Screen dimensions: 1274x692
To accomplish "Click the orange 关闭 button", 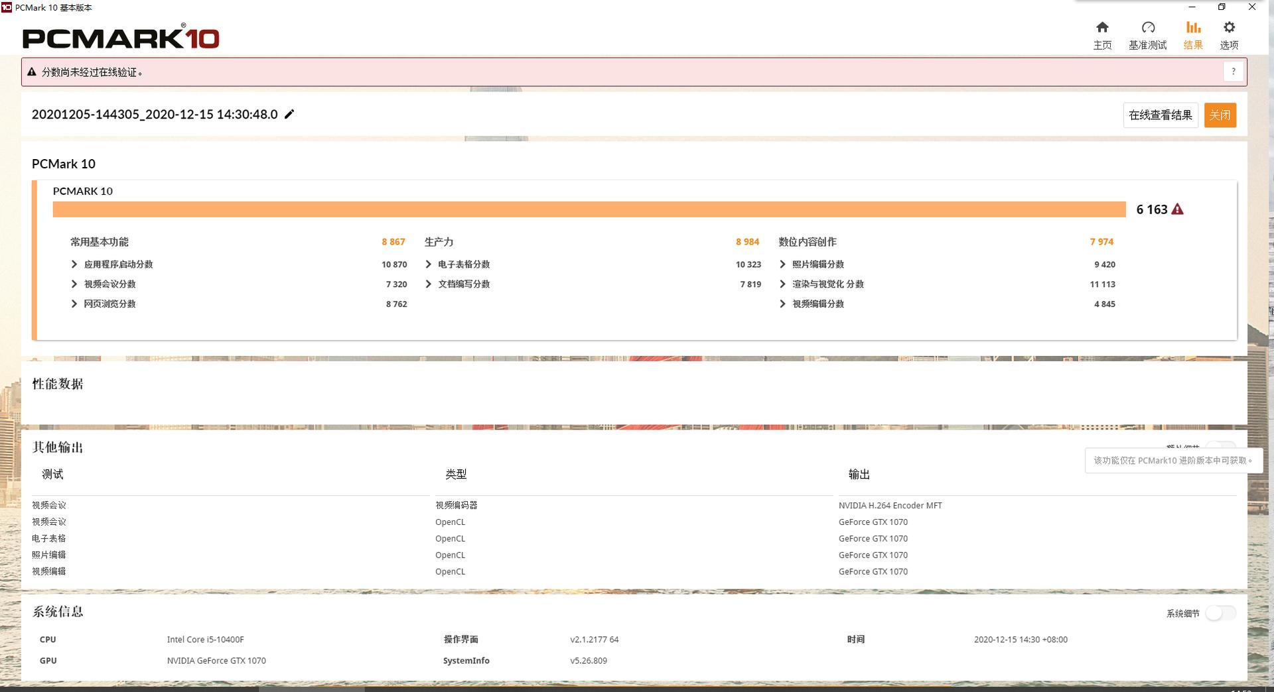I will pyautogui.click(x=1220, y=115).
